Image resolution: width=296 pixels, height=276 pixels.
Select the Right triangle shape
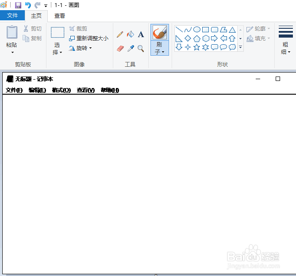point(179,38)
